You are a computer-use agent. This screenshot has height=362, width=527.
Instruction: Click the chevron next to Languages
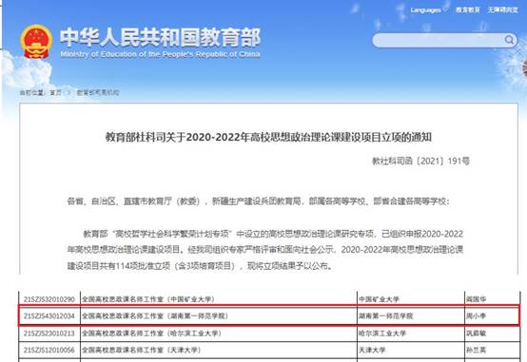[x=445, y=10]
